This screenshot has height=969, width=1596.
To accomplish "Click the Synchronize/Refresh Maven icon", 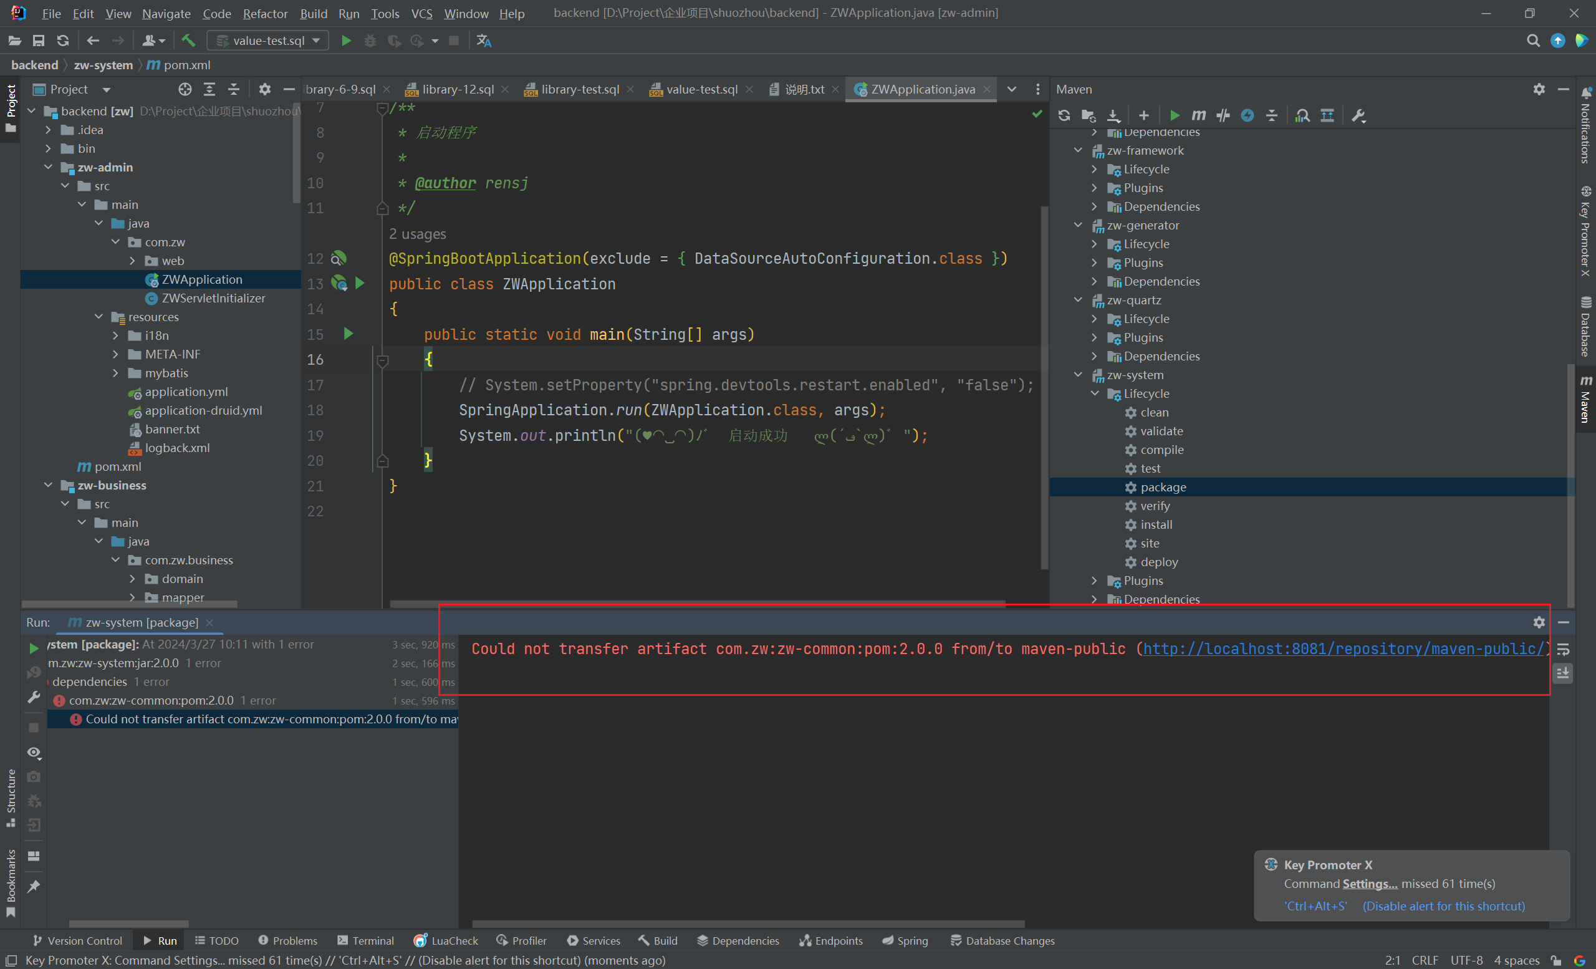I will click(1062, 115).
